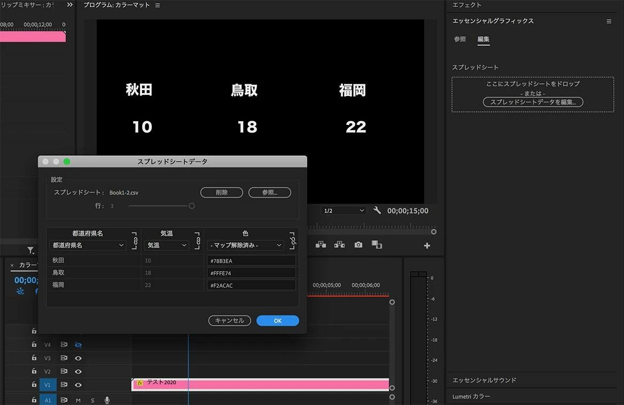Solo audio track A1 with S
Image resolution: width=624 pixels, height=405 pixels.
93,400
